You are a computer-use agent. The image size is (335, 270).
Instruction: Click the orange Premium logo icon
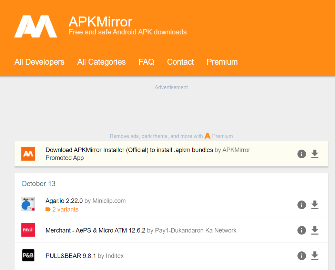(207, 136)
